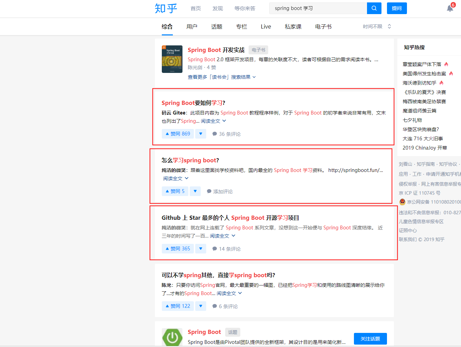Screen dimensions: 461x347
Task: Open the Spring Boot topic title link
Action: tap(204, 332)
